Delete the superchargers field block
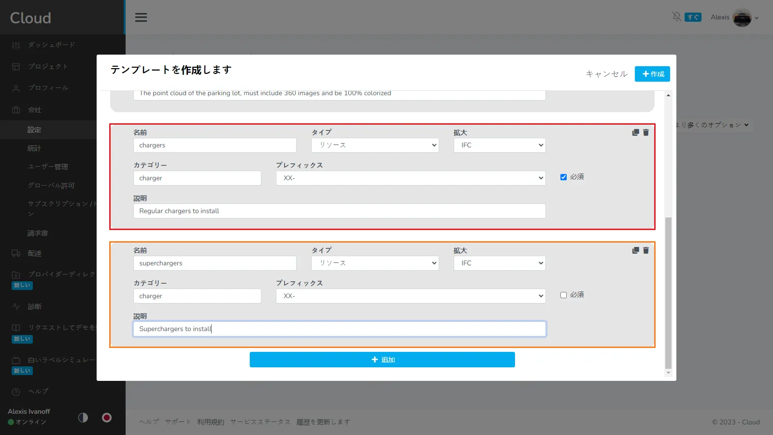The height and width of the screenshot is (435, 773). [646, 250]
